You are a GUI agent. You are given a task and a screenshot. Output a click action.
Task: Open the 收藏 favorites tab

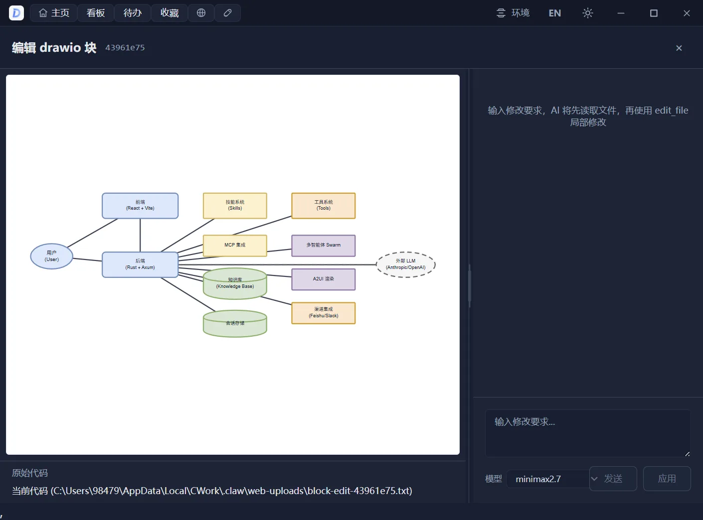[170, 13]
